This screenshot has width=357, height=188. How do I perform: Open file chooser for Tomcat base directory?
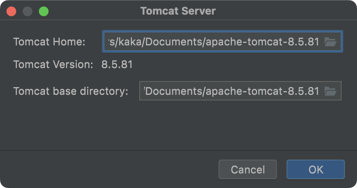[331, 91]
